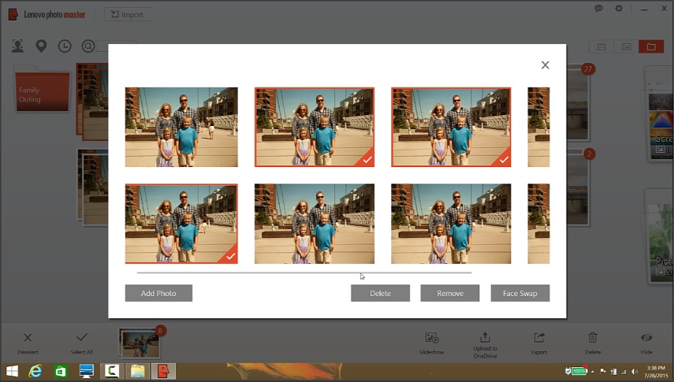Open the selected photos tray thumbnail
The width and height of the screenshot is (674, 382).
tap(140, 343)
